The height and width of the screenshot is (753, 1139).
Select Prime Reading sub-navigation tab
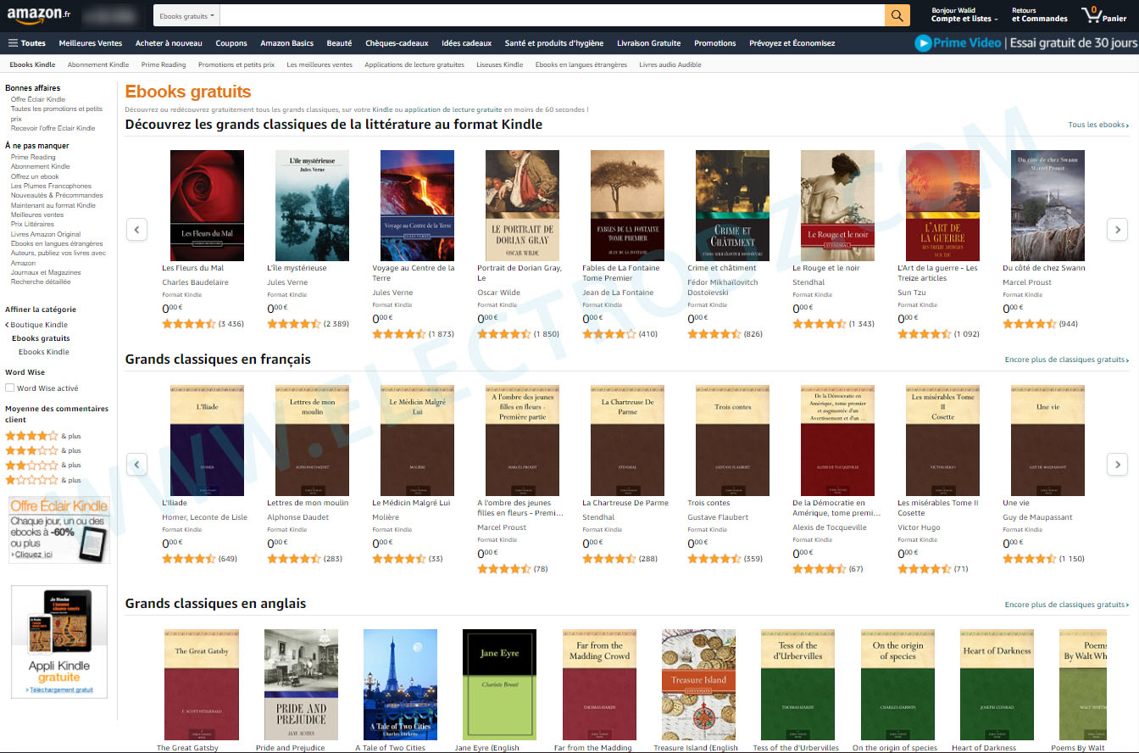164,64
